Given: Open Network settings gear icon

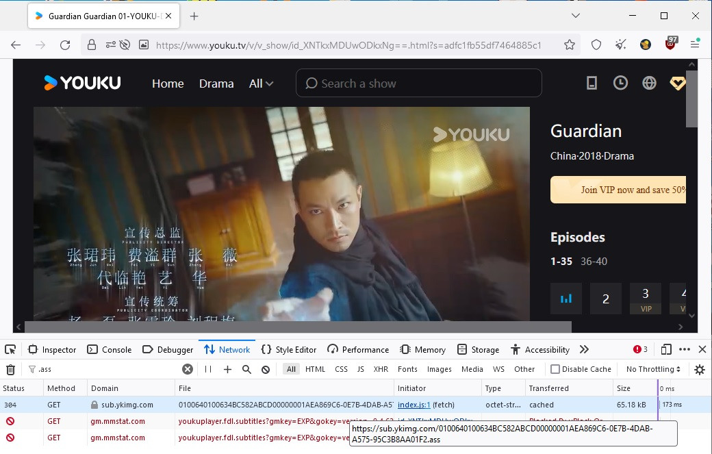Looking at the screenshot, I should pyautogui.click(x=699, y=369).
